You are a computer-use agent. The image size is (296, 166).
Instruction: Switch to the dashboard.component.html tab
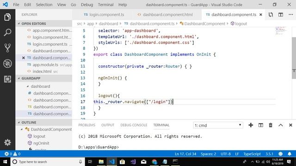point(165,15)
